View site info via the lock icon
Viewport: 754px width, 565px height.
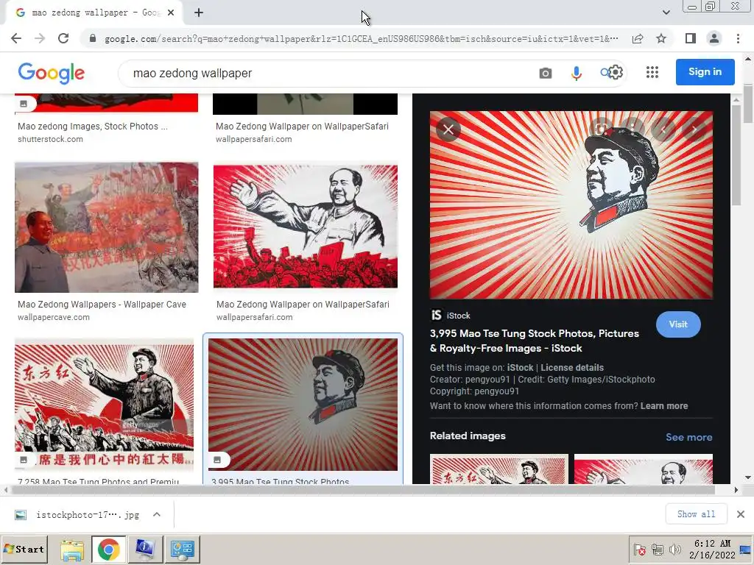93,38
